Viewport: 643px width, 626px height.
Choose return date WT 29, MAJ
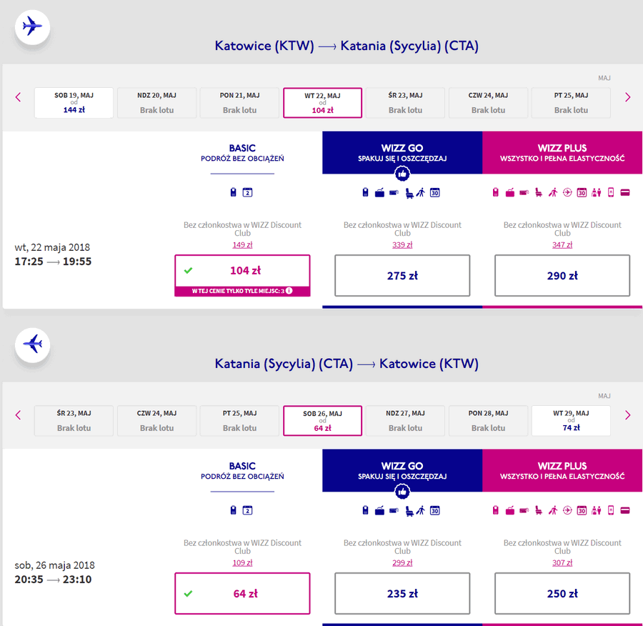click(571, 420)
